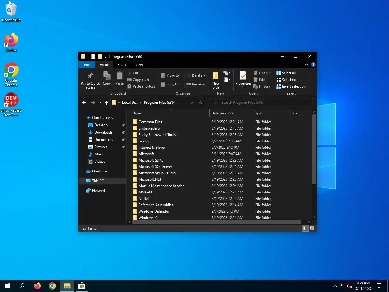Open Documents in the navigation pane

pos(104,140)
